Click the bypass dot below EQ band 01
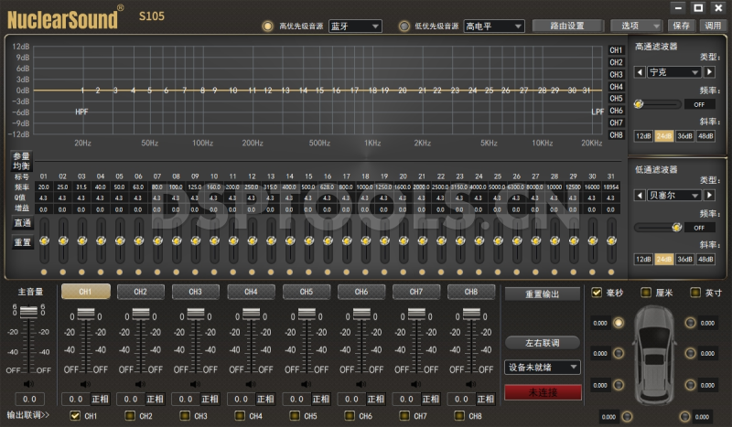Viewport: 732px width, 427px height. point(43,272)
